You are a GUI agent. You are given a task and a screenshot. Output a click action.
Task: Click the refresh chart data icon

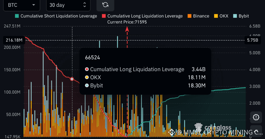[x=105, y=5]
